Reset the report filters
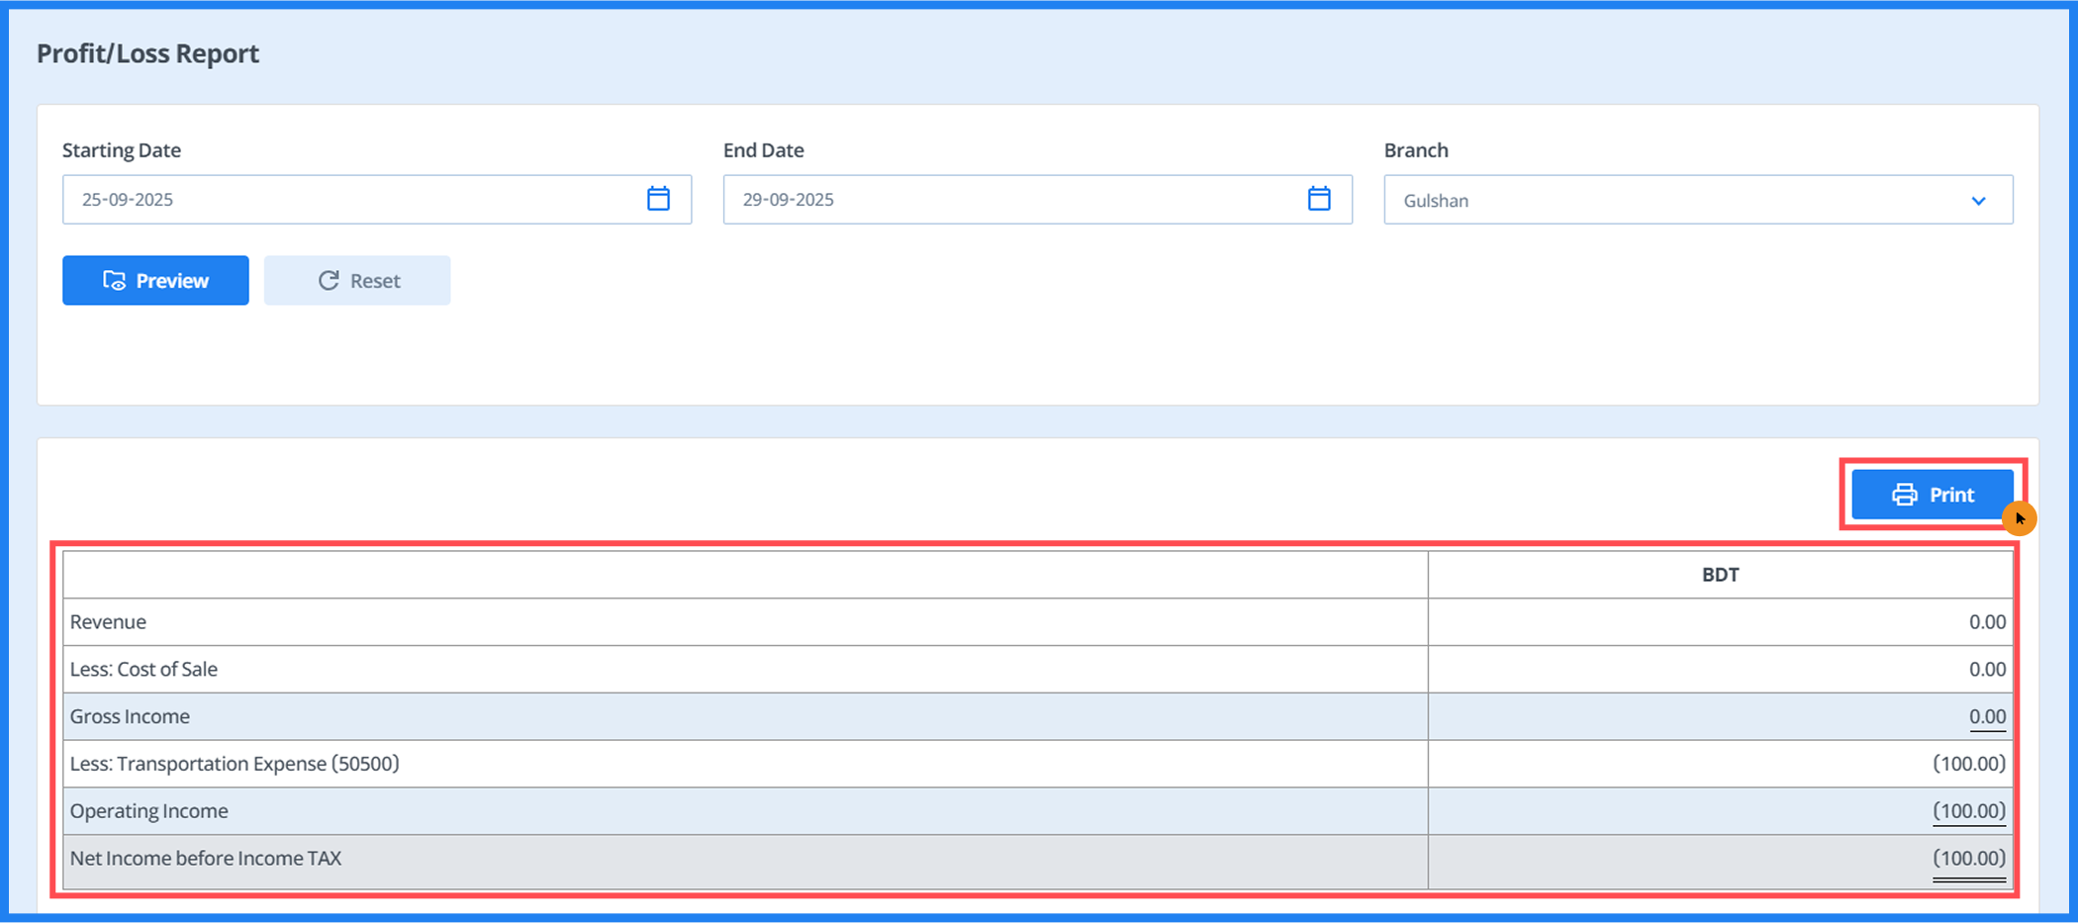Image resolution: width=2078 pixels, height=923 pixels. coord(357,280)
